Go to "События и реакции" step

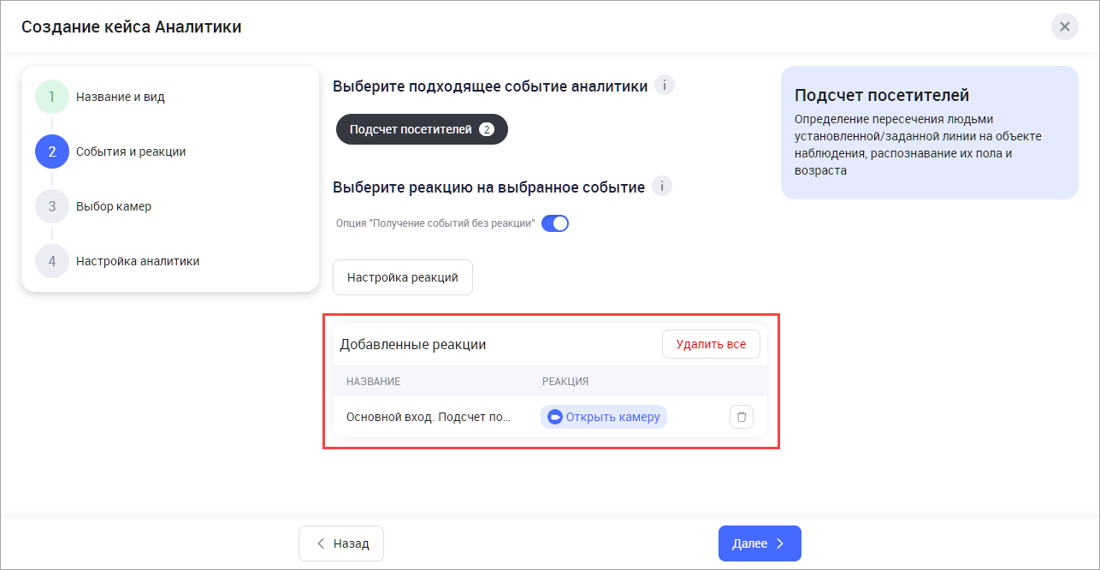pos(131,151)
